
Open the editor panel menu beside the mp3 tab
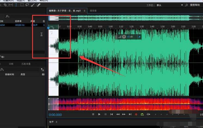coord(84,11)
